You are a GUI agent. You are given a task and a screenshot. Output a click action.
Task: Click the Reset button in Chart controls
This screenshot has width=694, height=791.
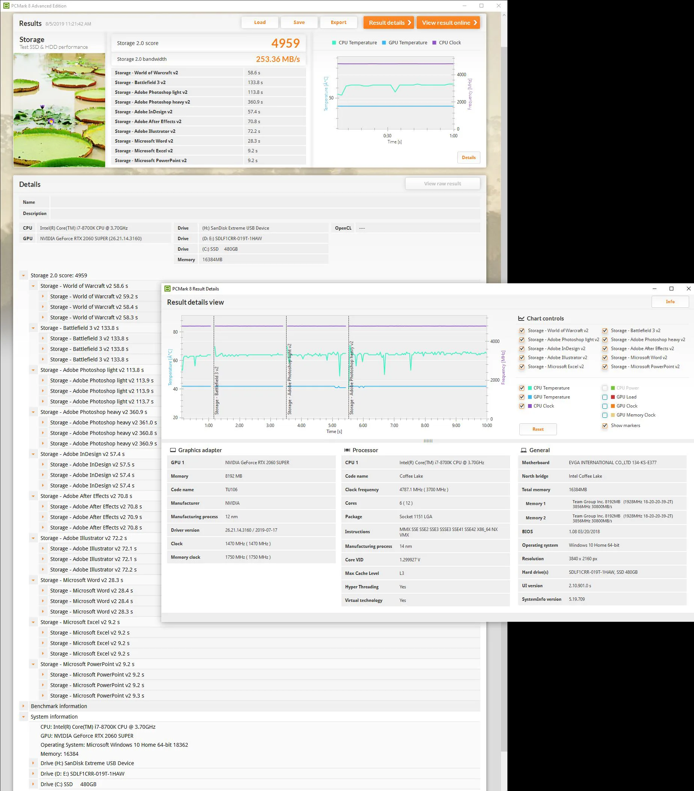538,429
